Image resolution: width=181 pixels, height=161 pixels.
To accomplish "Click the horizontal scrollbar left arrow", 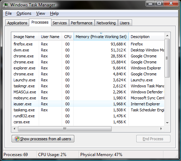I will (14, 129).
